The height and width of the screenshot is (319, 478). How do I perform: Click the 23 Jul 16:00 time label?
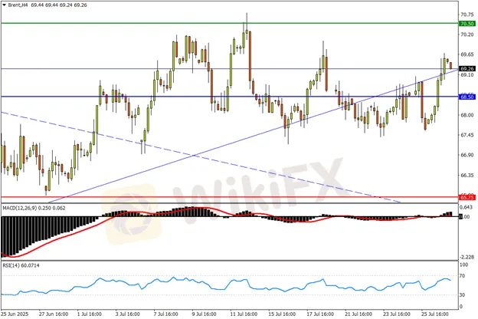(x=396, y=314)
